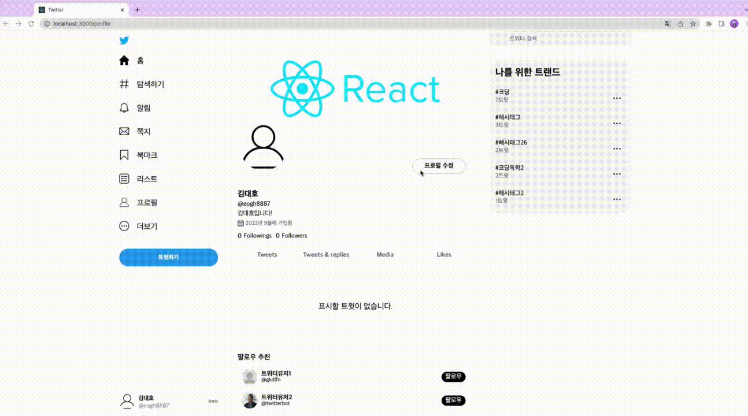Open options dots for #해시태그26 trend

[617, 148]
